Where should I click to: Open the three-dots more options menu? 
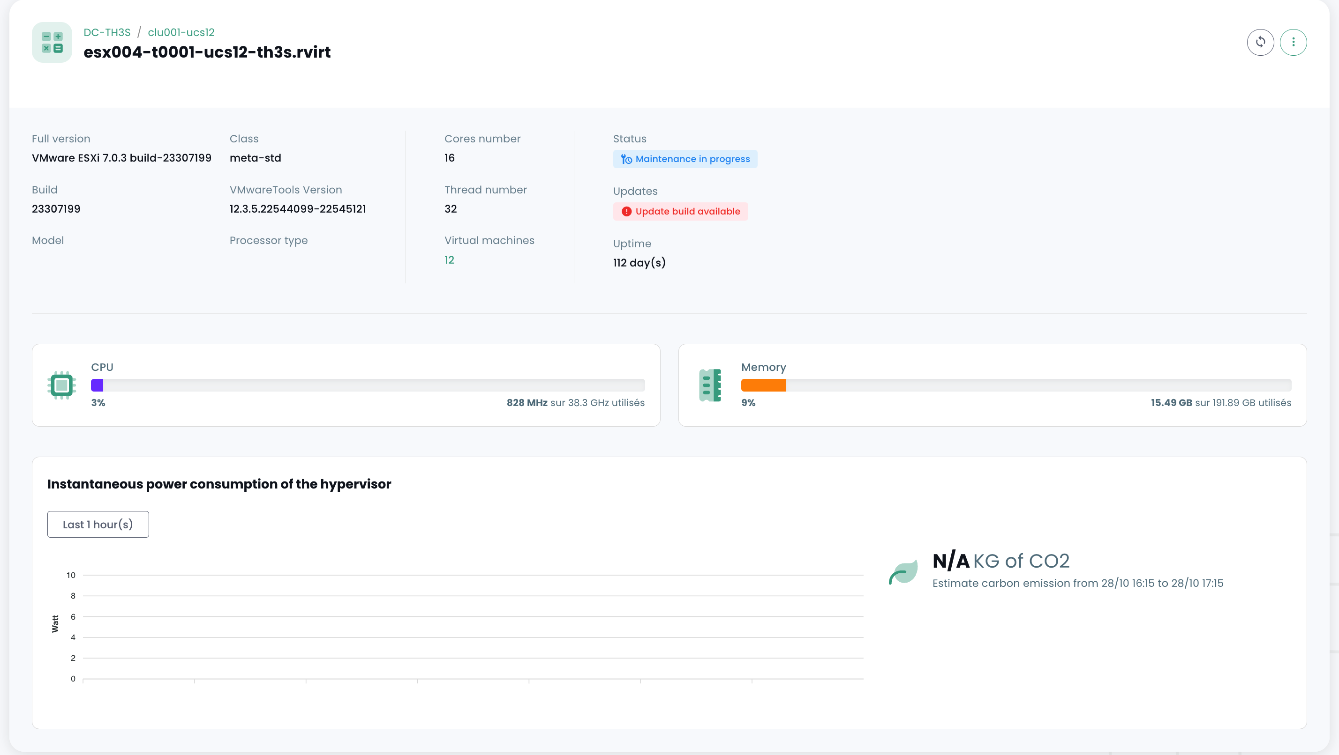pyautogui.click(x=1293, y=42)
